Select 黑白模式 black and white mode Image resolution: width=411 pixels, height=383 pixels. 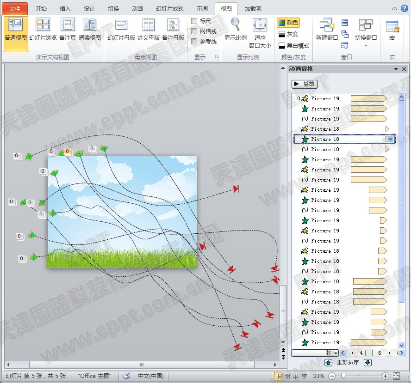(x=294, y=46)
